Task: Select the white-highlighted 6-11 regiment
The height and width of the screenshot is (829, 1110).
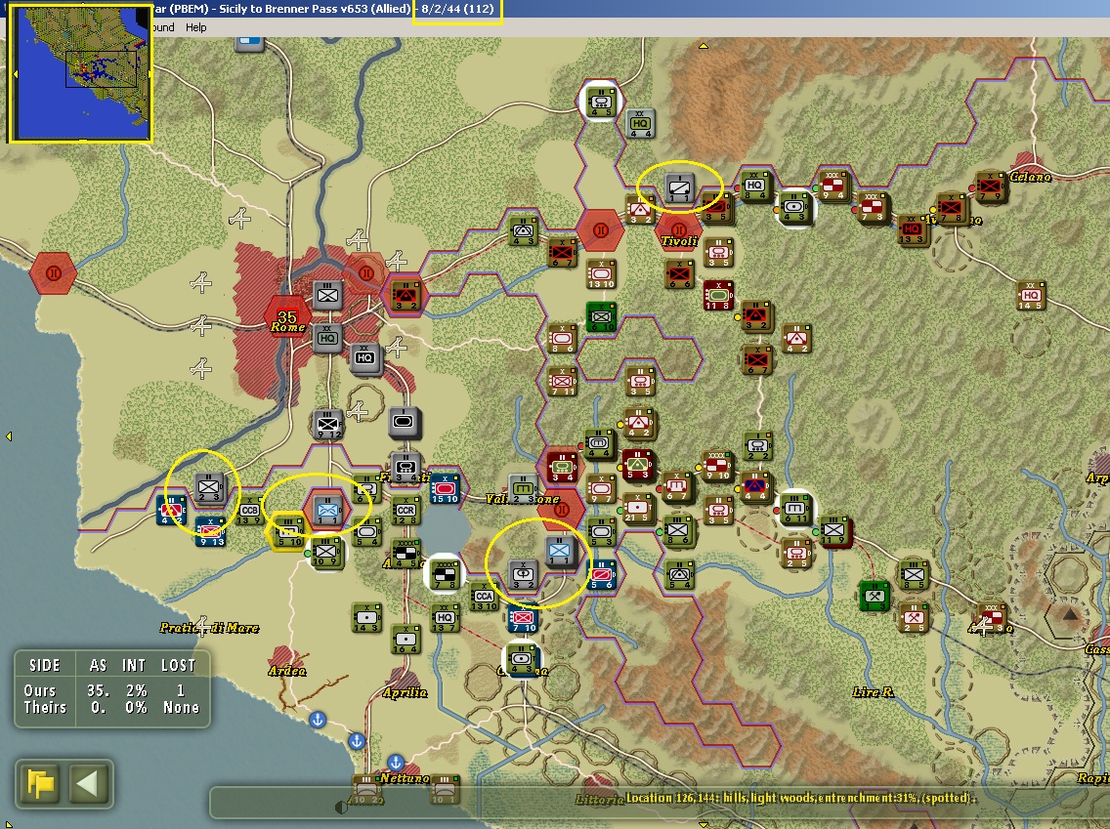Action: tap(795, 510)
